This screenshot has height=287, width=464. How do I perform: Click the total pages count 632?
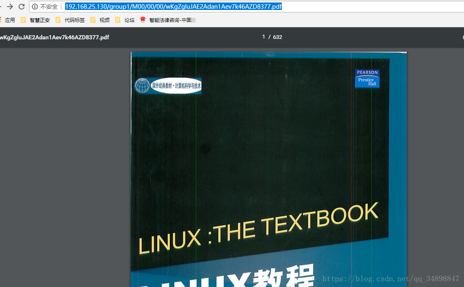[x=278, y=37]
